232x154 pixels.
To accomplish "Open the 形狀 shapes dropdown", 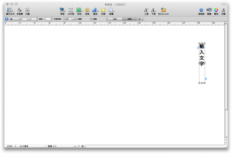I will (x=79, y=10).
